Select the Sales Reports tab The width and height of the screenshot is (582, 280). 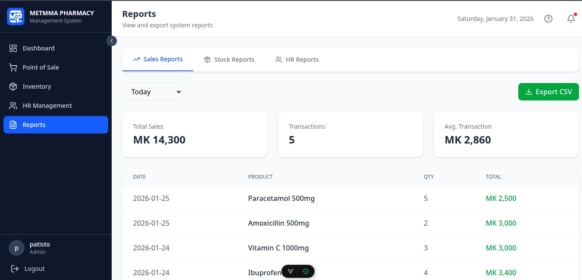[x=158, y=60]
